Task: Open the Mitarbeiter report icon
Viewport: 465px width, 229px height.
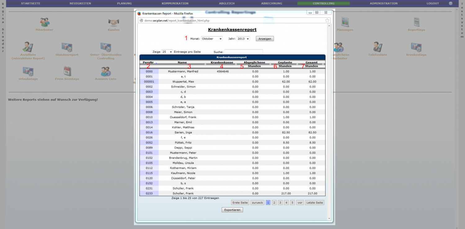Action: (44, 22)
